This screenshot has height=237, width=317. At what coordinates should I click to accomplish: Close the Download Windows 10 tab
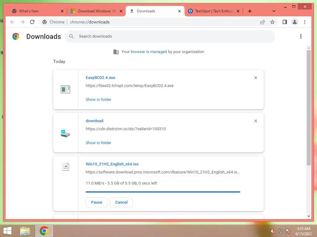[121, 11]
